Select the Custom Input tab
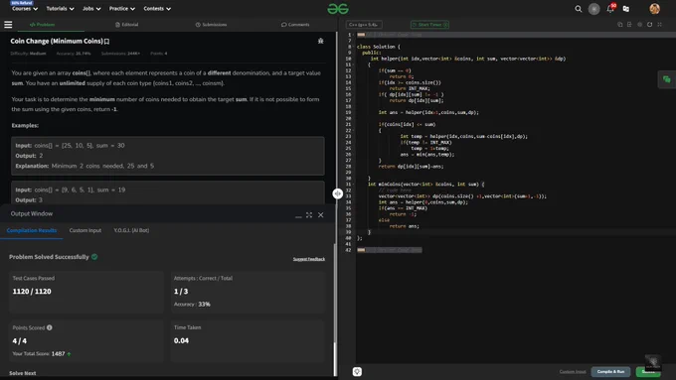 click(85, 230)
